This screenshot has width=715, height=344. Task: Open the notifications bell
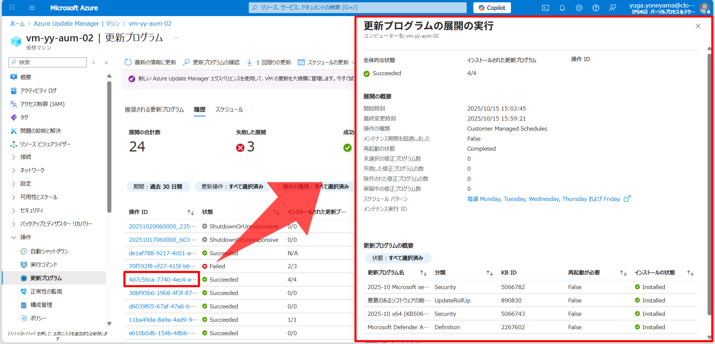click(562, 8)
